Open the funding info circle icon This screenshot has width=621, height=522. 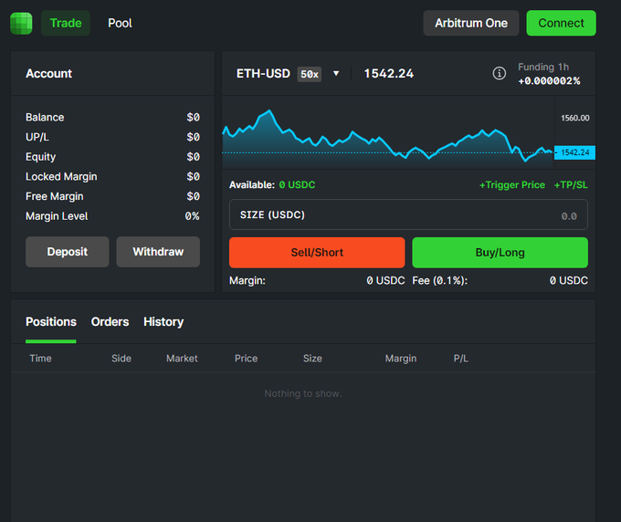click(499, 73)
